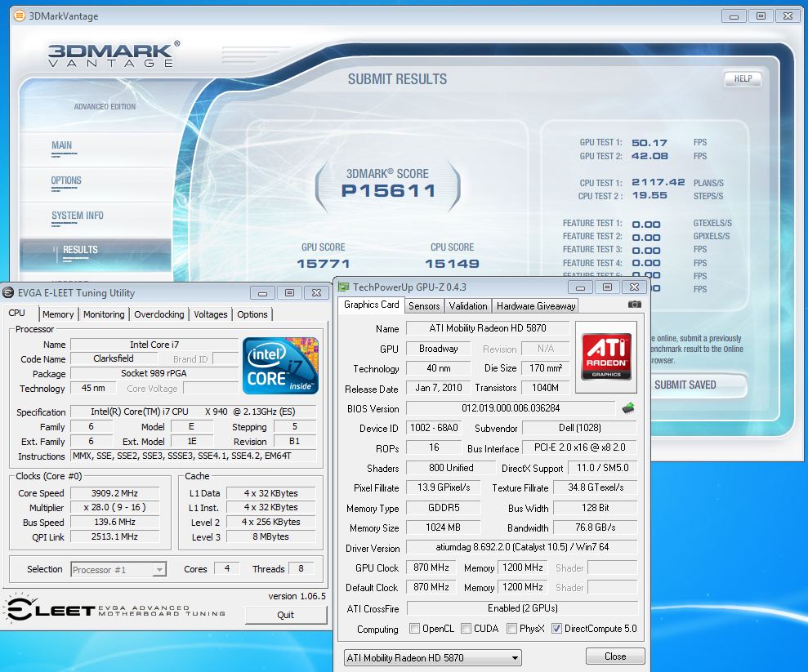808x672 pixels.
Task: Click the GPU score value 15771
Action: point(323,264)
